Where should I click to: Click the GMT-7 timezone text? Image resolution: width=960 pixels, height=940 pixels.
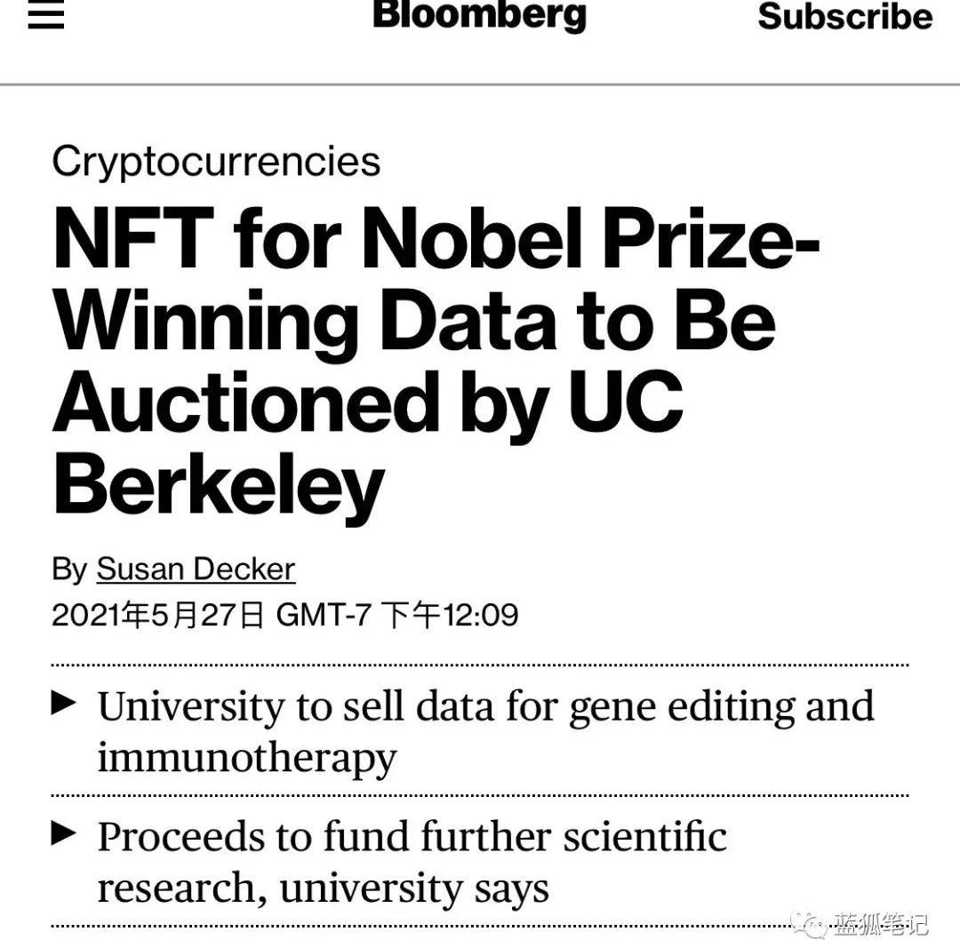click(323, 615)
